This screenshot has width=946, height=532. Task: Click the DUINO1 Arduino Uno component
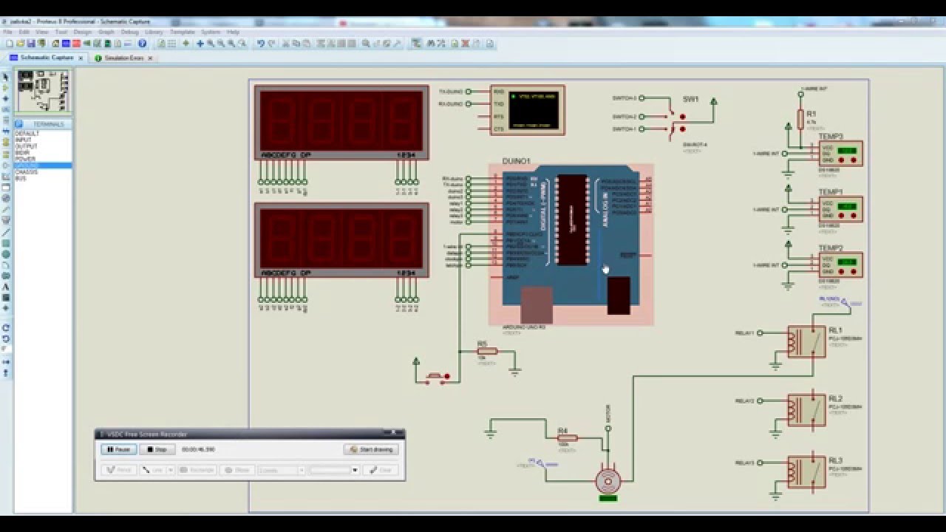[x=571, y=244]
